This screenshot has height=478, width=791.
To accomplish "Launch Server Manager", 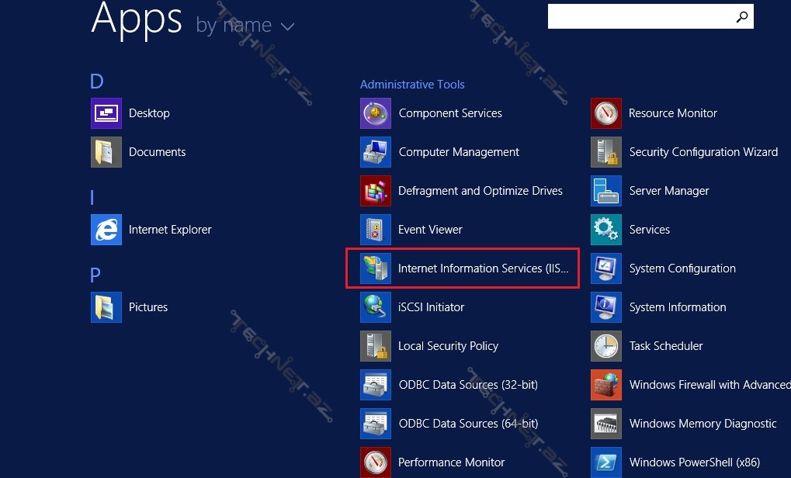I will [668, 191].
